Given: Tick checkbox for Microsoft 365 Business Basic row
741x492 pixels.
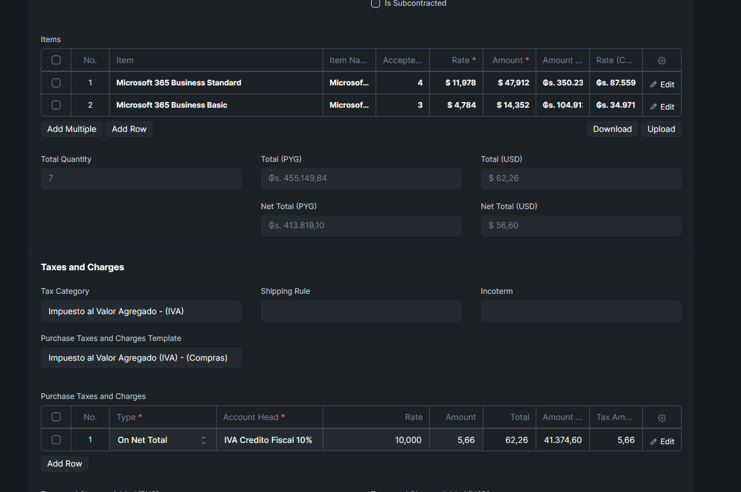Looking at the screenshot, I should tap(56, 105).
